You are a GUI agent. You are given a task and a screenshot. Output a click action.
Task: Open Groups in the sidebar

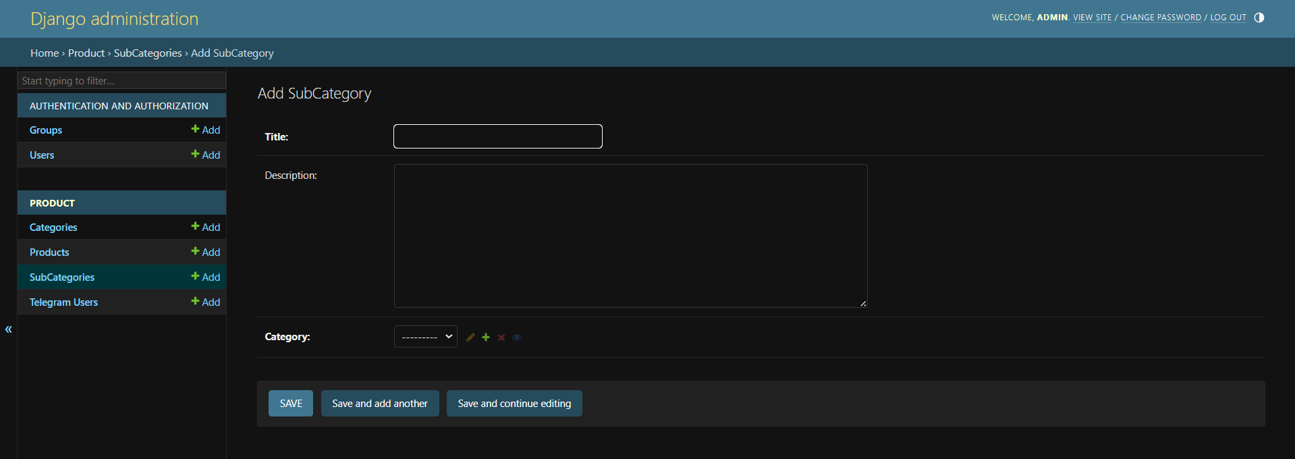pos(46,130)
